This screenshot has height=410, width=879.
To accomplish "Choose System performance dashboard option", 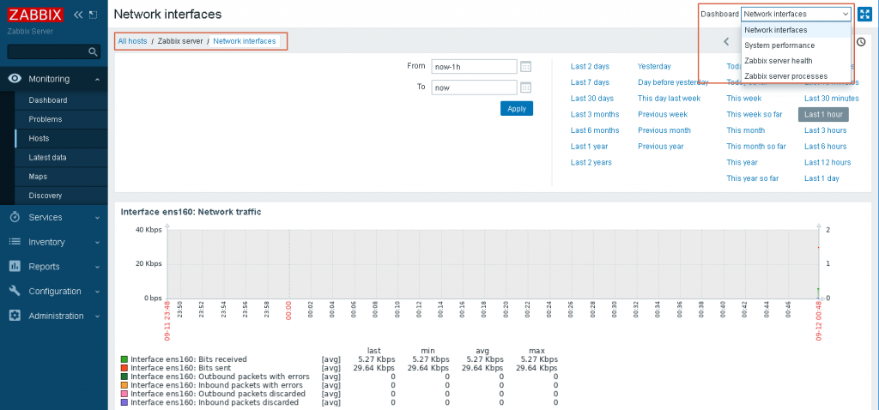I will (797, 45).
